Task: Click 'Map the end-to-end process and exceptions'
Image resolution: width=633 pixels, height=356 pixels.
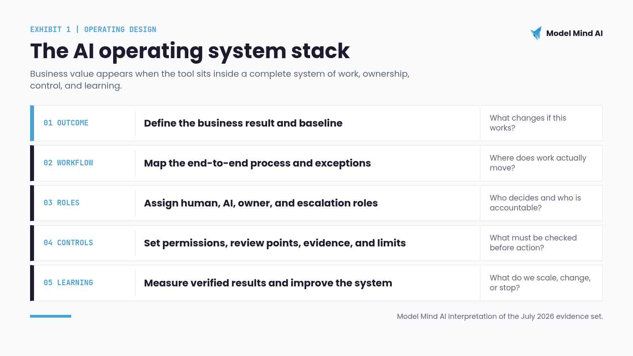Action: click(258, 163)
